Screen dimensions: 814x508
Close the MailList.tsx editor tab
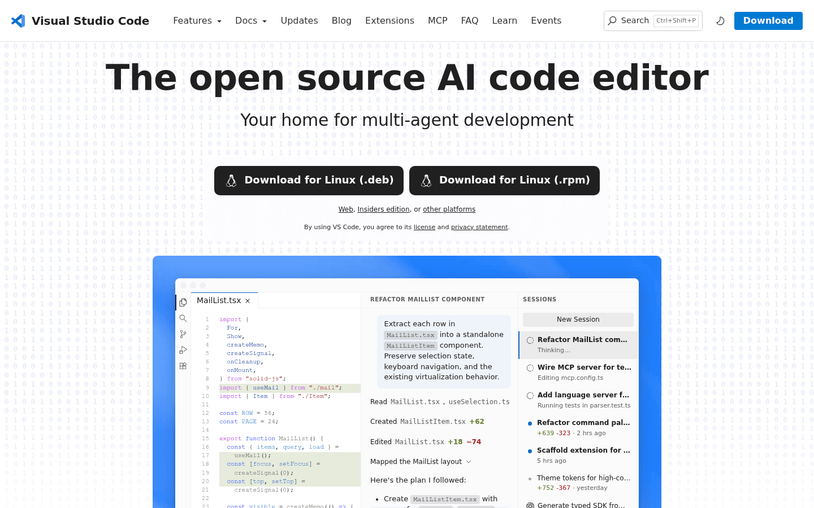pyautogui.click(x=248, y=301)
